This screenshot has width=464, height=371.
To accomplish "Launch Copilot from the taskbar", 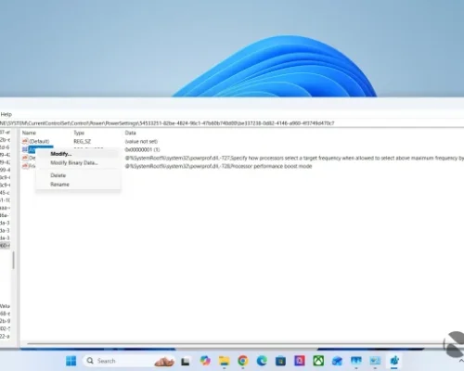I will (x=205, y=361).
